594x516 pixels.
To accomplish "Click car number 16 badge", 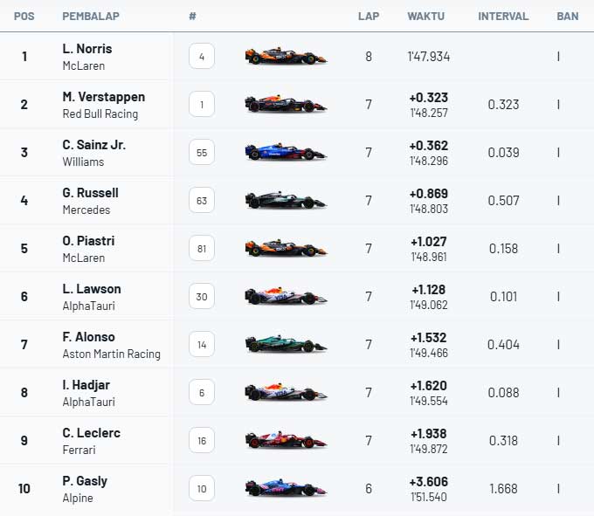I will 202,441.
